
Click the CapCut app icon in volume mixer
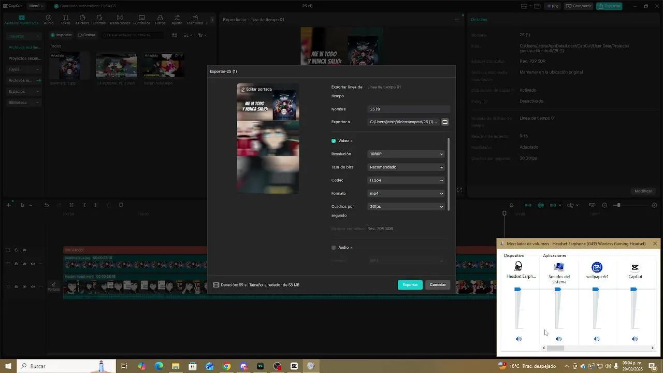635,267
